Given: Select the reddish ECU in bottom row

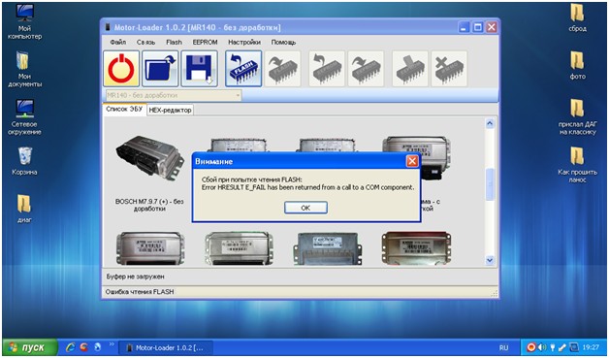Looking at the screenshot, I should [416, 248].
